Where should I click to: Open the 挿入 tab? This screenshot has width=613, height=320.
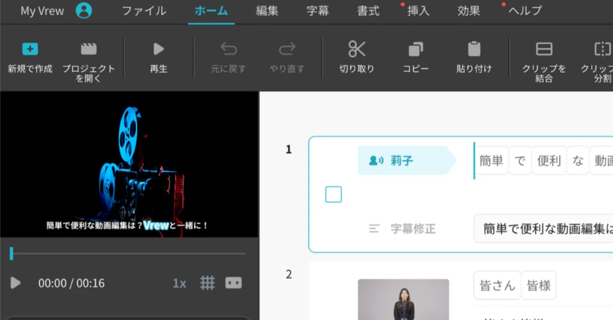coord(418,11)
